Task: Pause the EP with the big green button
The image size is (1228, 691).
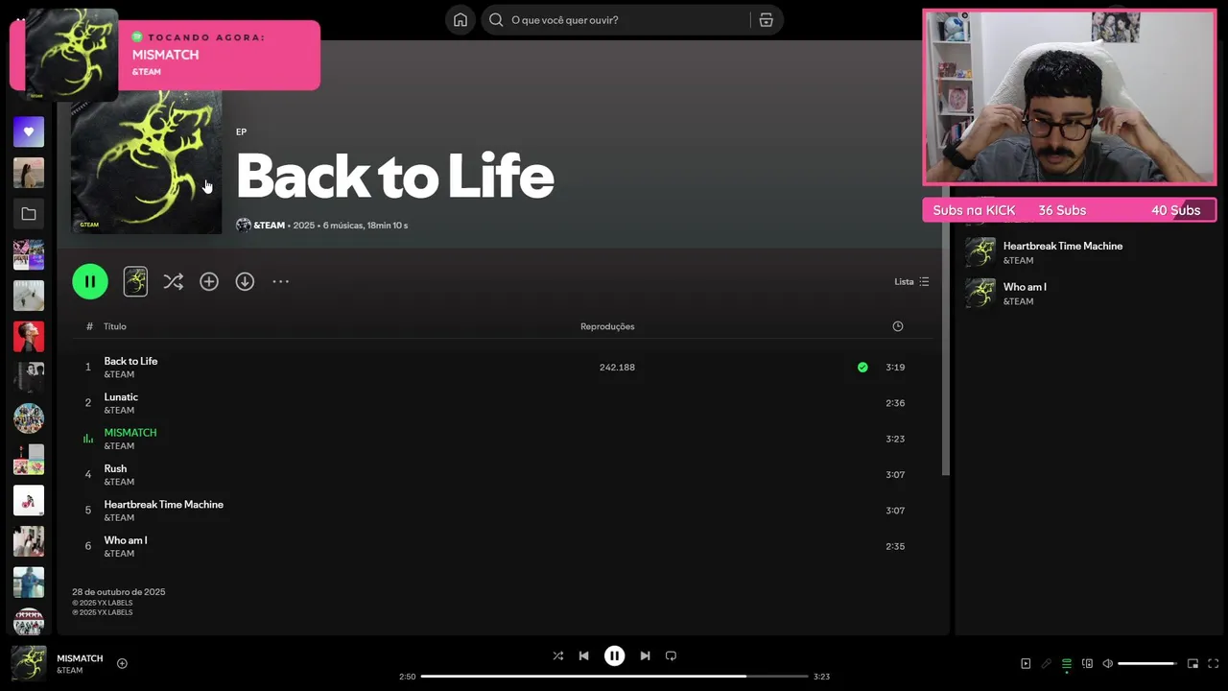Action: pyautogui.click(x=90, y=281)
